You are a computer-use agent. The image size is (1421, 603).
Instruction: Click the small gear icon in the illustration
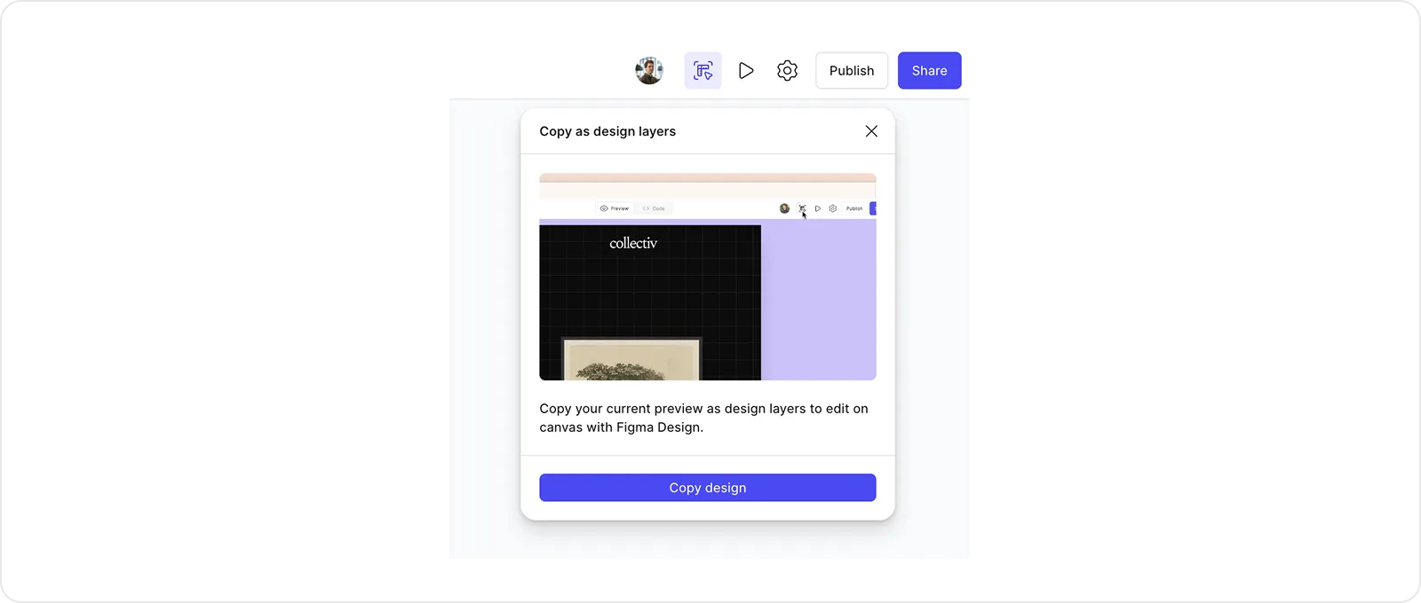(x=833, y=208)
